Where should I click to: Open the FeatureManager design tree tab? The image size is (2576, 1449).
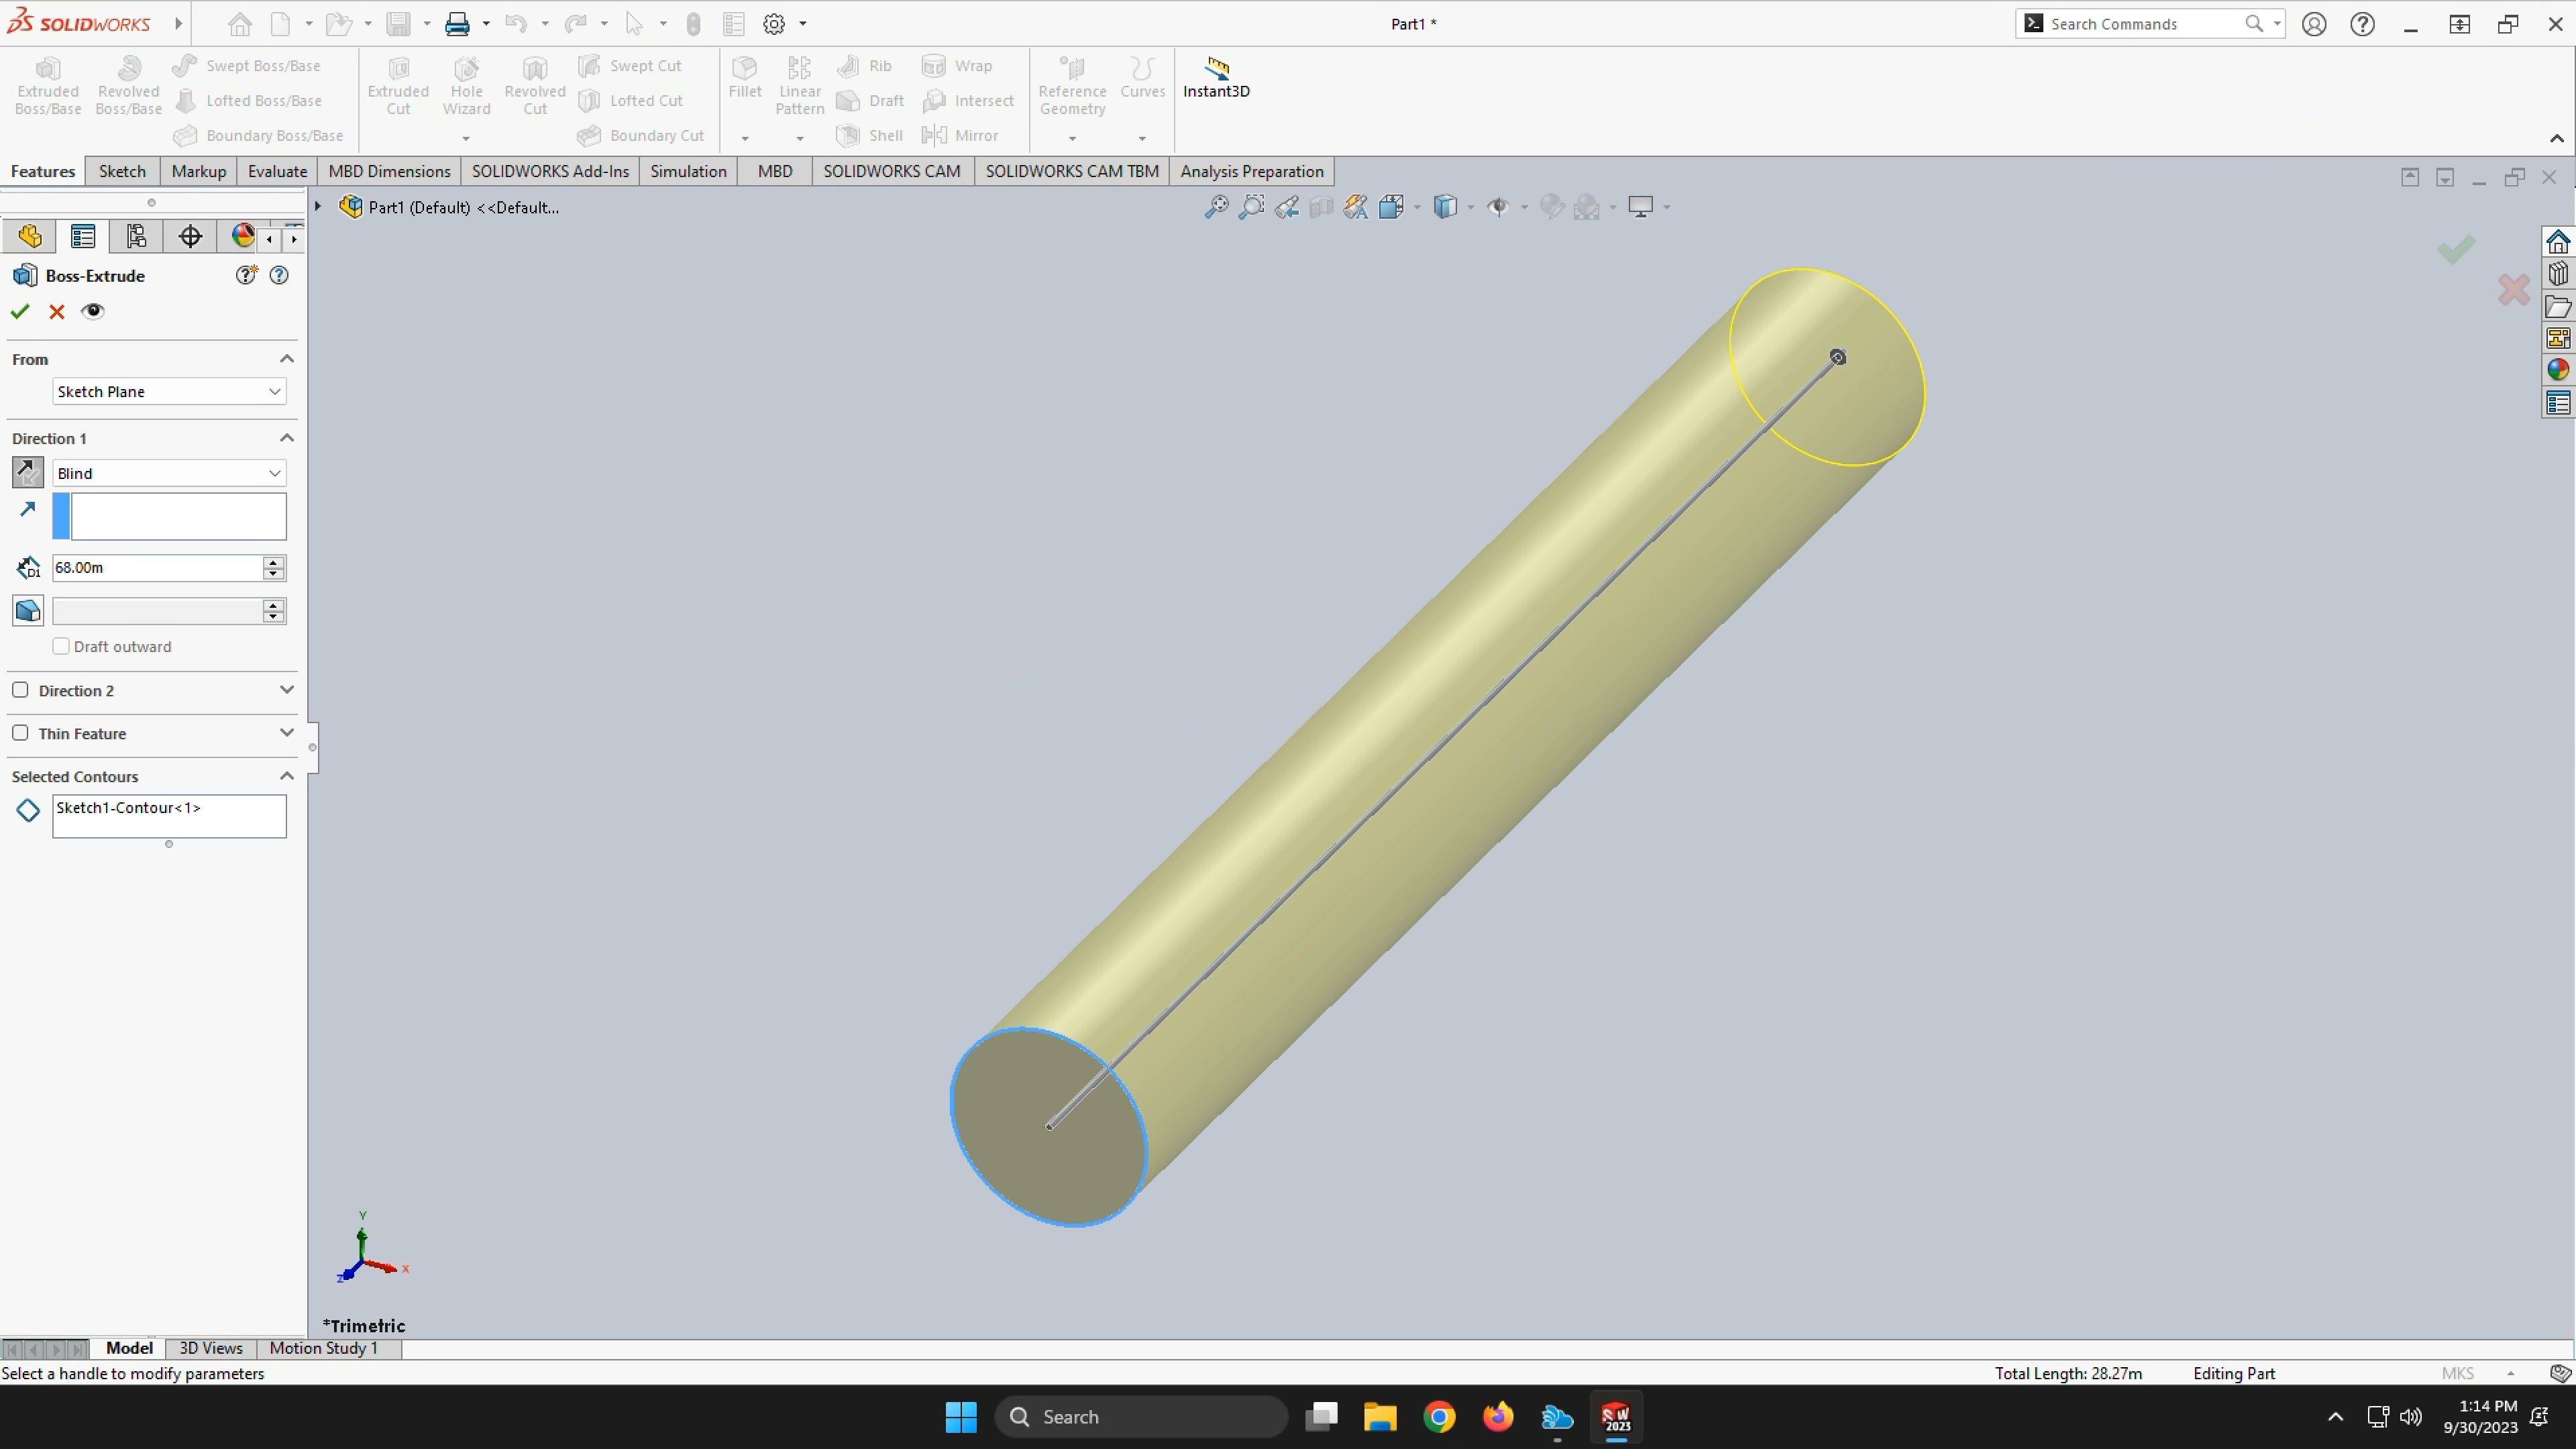30,236
